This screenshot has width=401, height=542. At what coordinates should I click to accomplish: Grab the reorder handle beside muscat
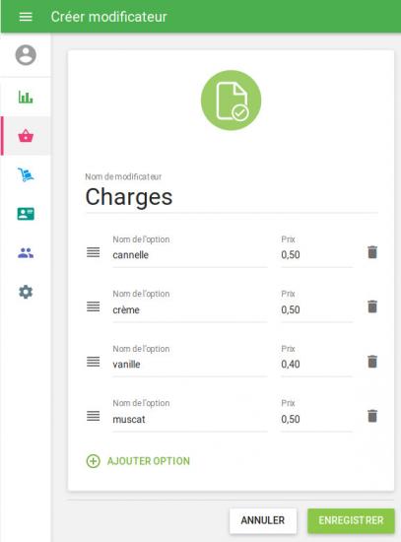point(93,416)
